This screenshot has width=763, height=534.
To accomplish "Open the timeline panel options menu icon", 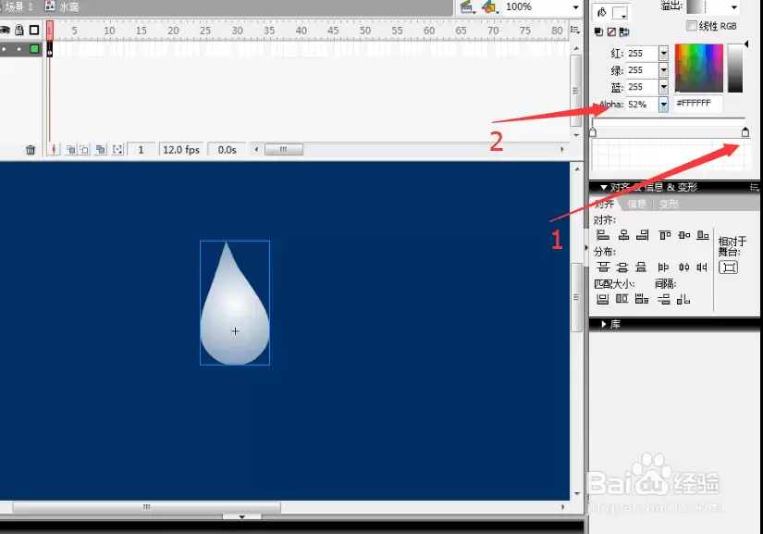I will coord(575,31).
